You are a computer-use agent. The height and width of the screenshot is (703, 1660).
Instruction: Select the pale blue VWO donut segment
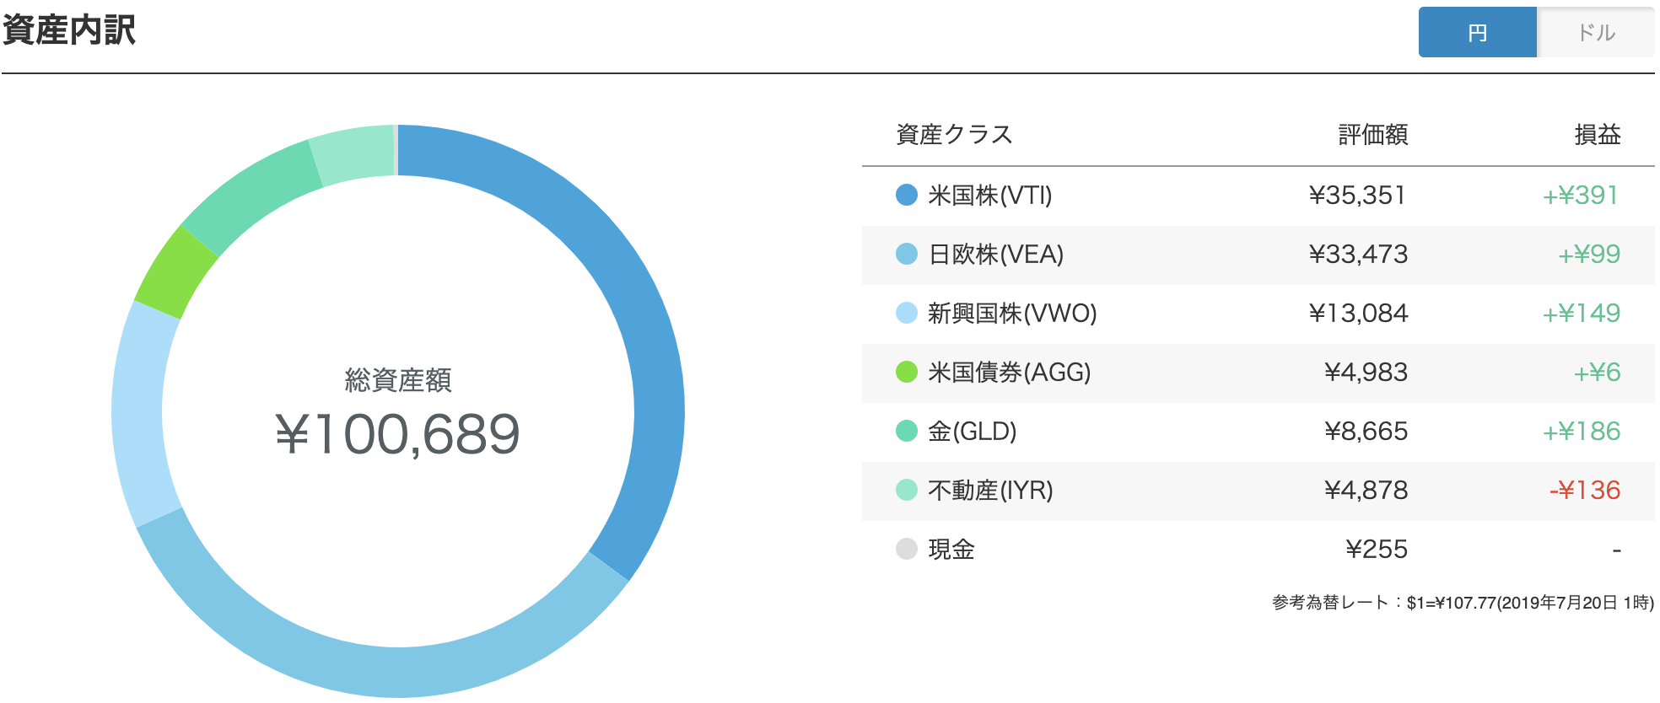139,413
